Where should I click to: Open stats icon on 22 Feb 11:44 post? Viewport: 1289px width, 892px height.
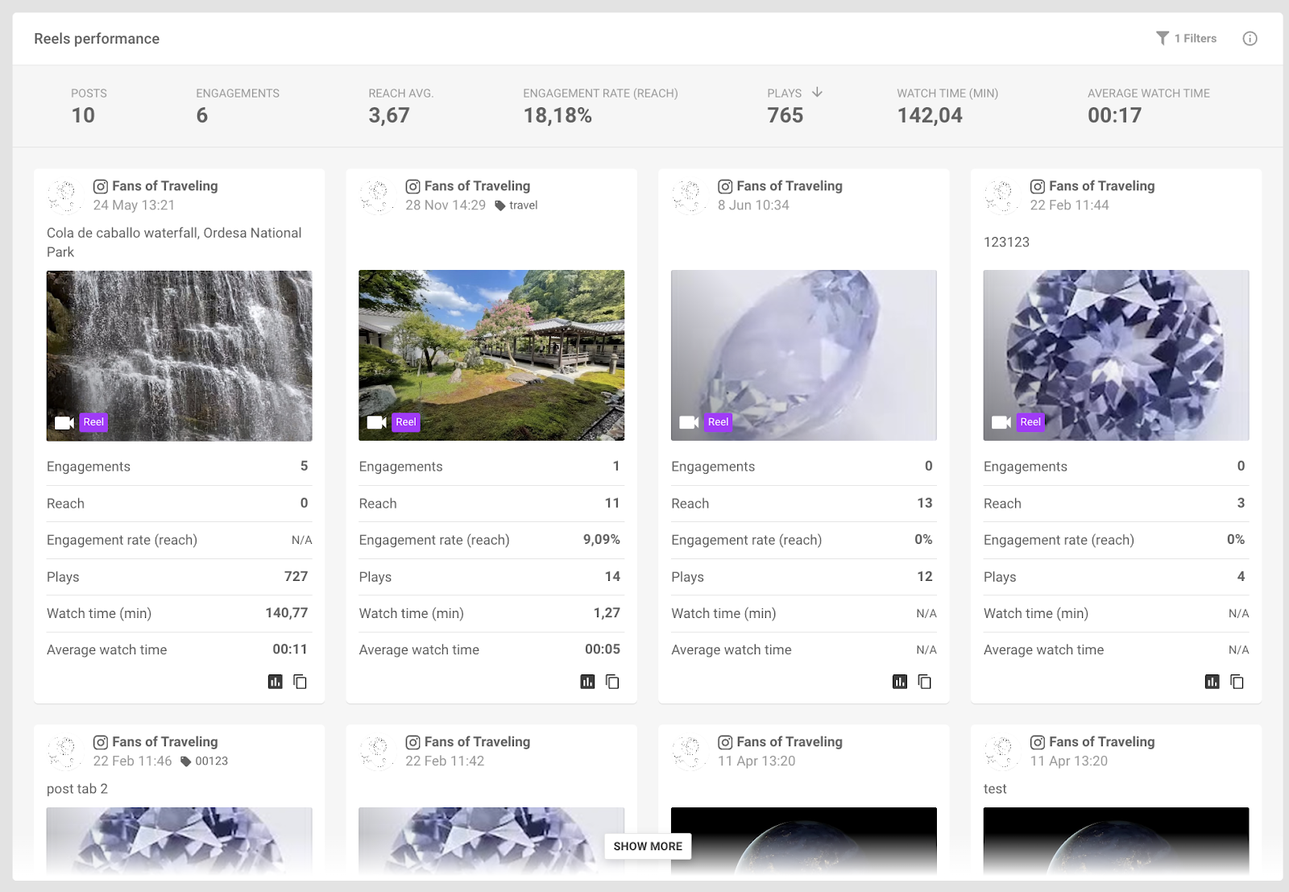pos(1212,682)
